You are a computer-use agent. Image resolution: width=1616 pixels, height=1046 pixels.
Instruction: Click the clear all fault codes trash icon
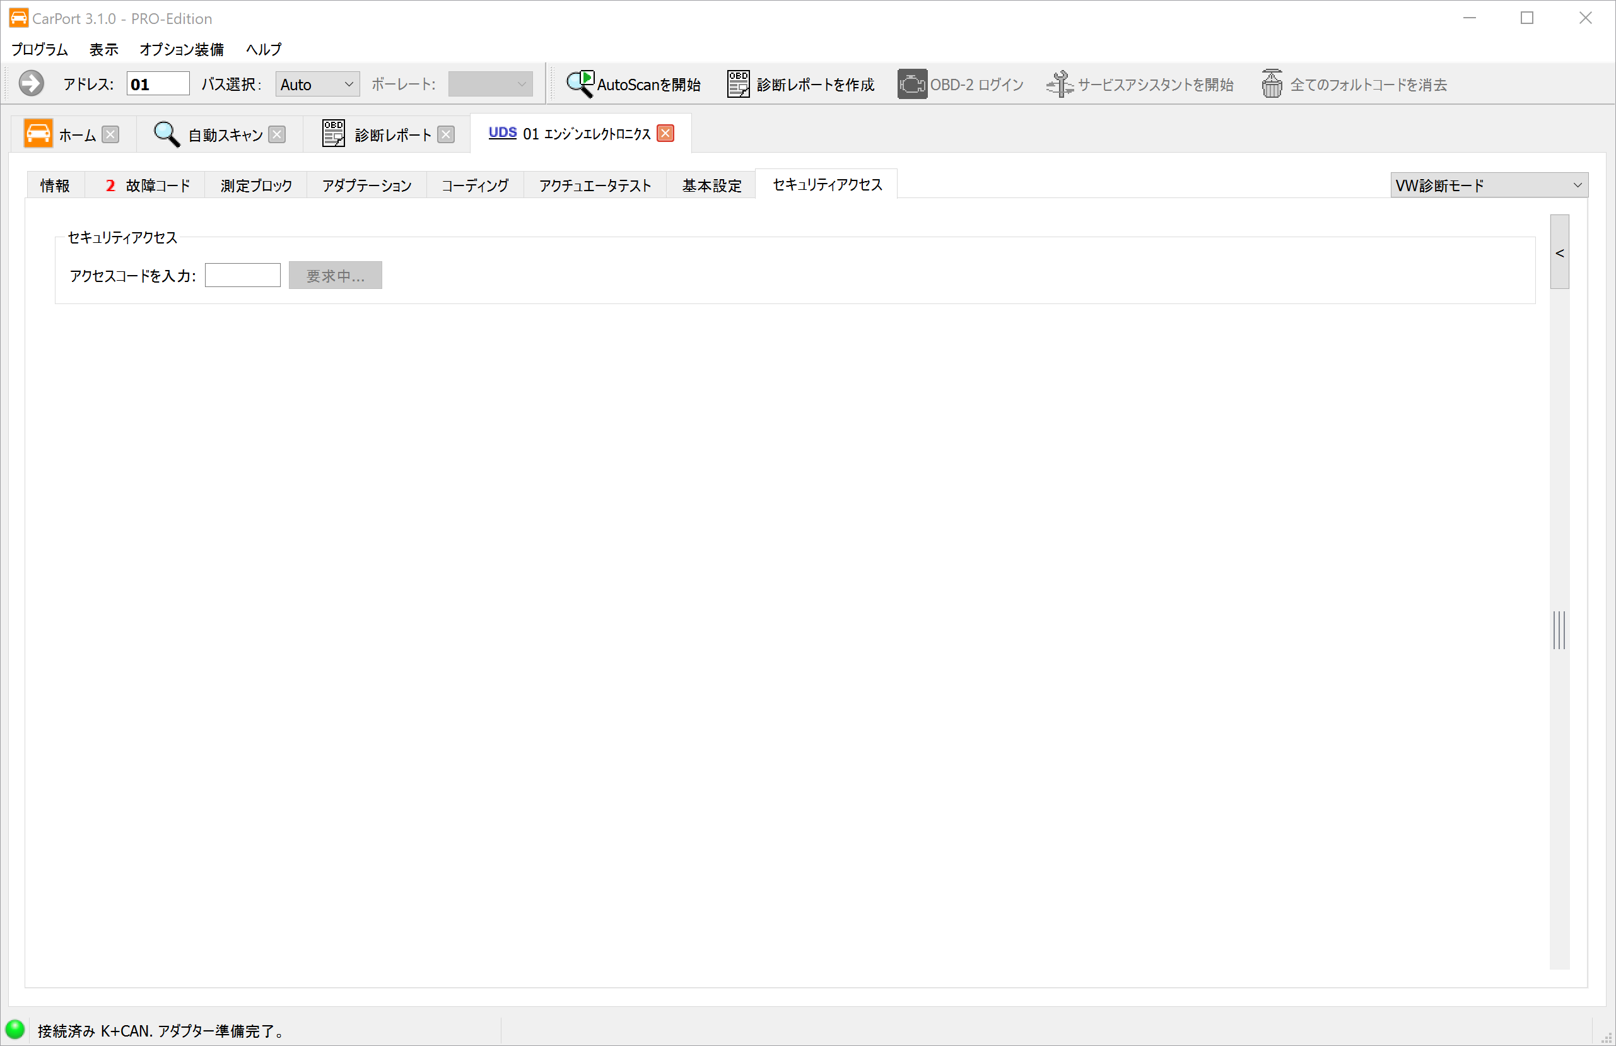pyautogui.click(x=1272, y=85)
